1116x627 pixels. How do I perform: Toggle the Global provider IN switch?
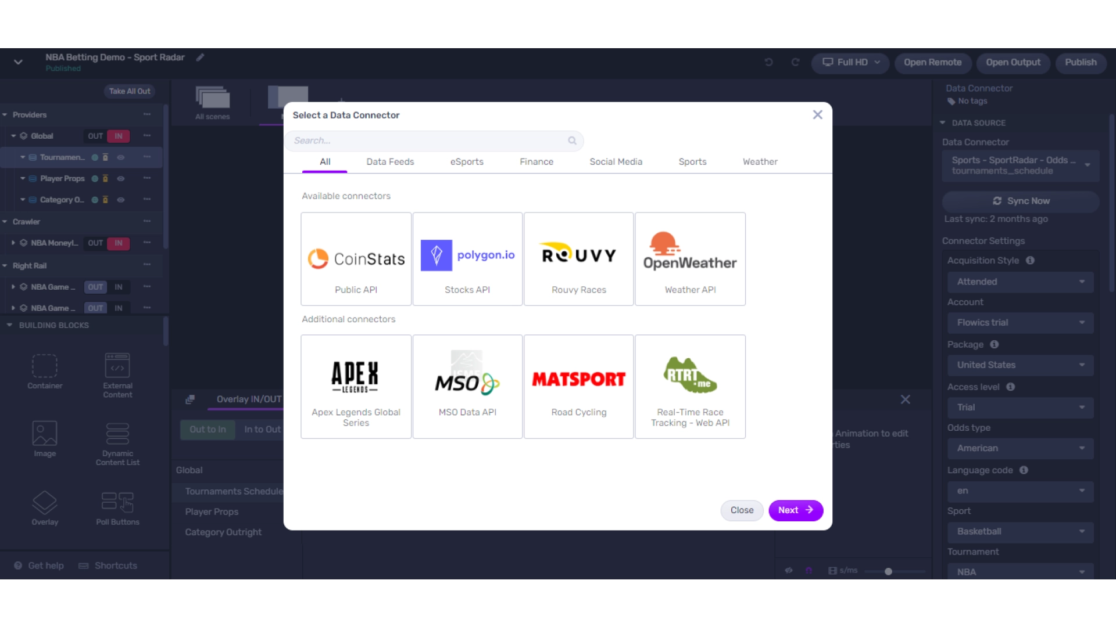coord(119,136)
